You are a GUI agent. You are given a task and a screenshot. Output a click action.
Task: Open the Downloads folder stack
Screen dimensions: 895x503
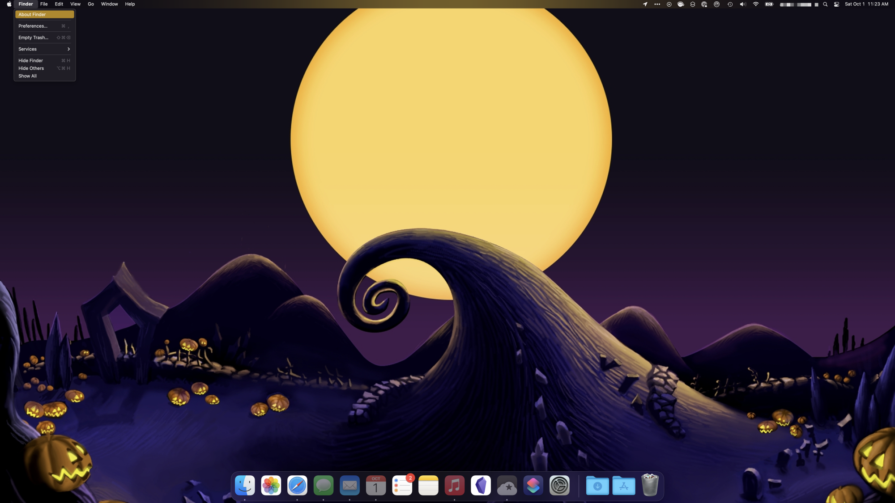[x=597, y=486]
